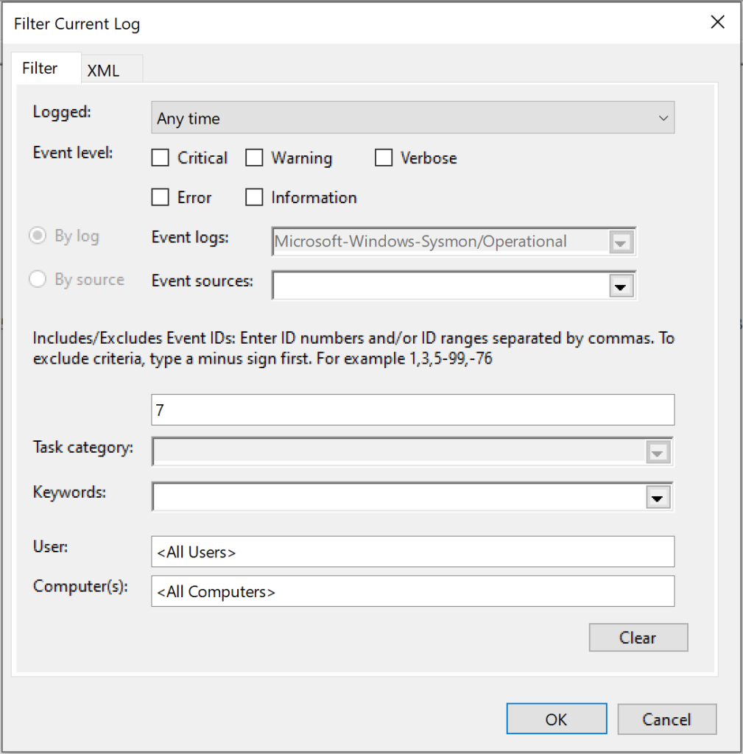Viewport: 743px width, 754px height.
Task: Check the Information event level box
Action: pos(254,197)
